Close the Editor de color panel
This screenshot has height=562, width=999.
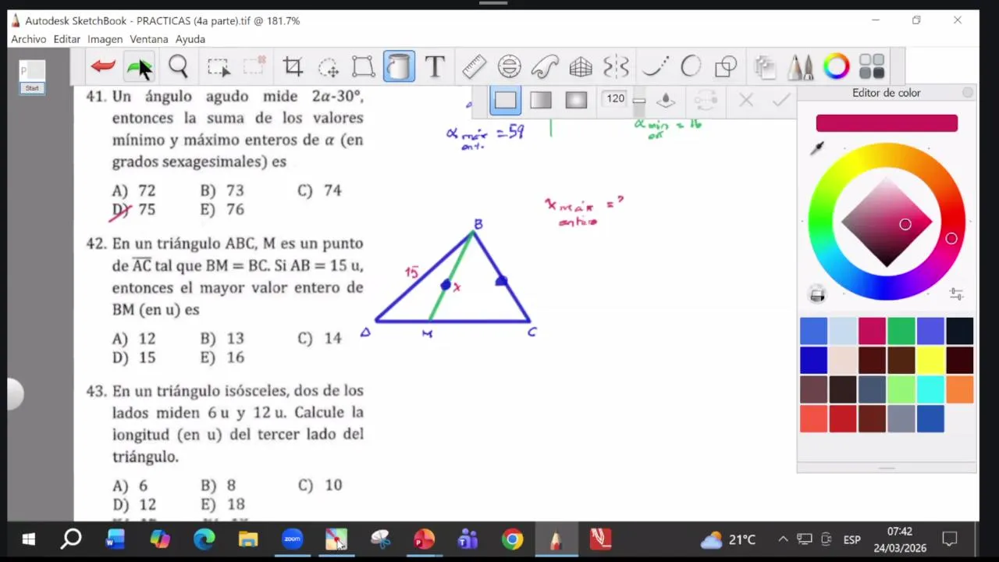point(968,93)
